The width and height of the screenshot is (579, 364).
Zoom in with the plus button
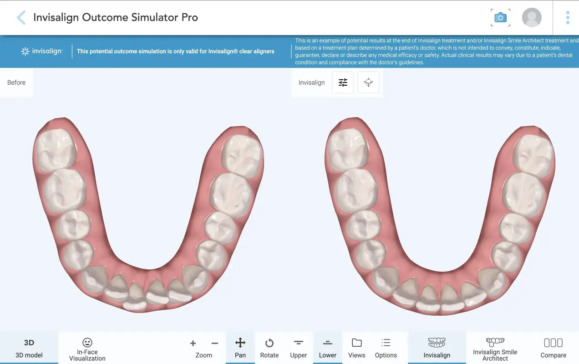coord(193,343)
